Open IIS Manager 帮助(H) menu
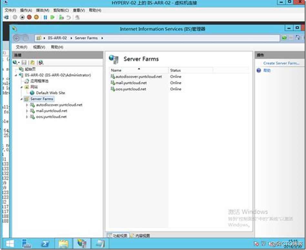Screen dimensions: 306x250 pyautogui.click(x=57, y=47)
